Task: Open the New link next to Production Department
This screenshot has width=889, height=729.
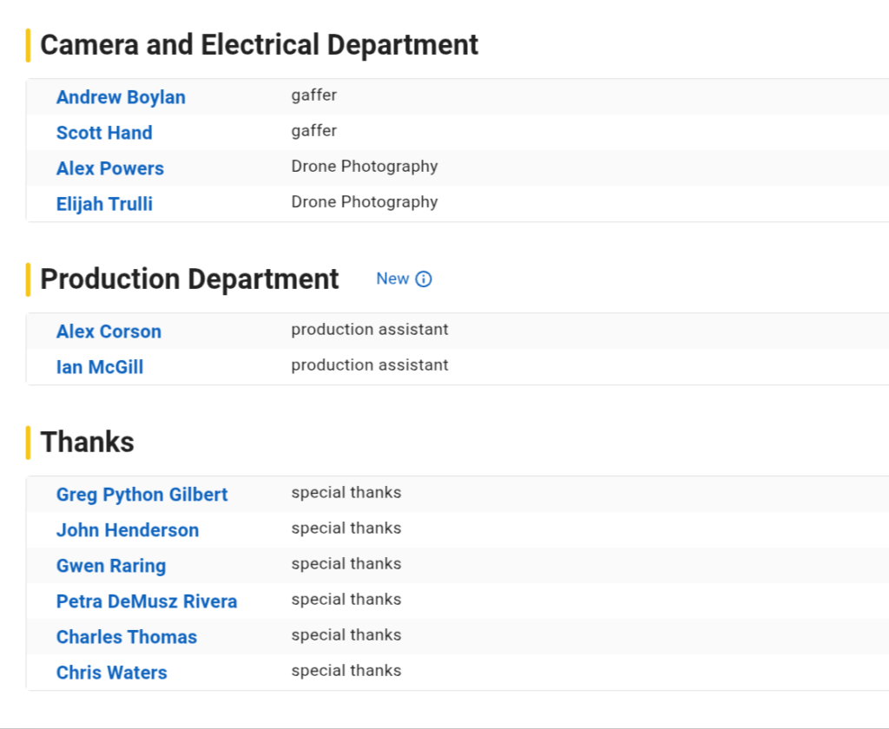Action: pos(392,279)
